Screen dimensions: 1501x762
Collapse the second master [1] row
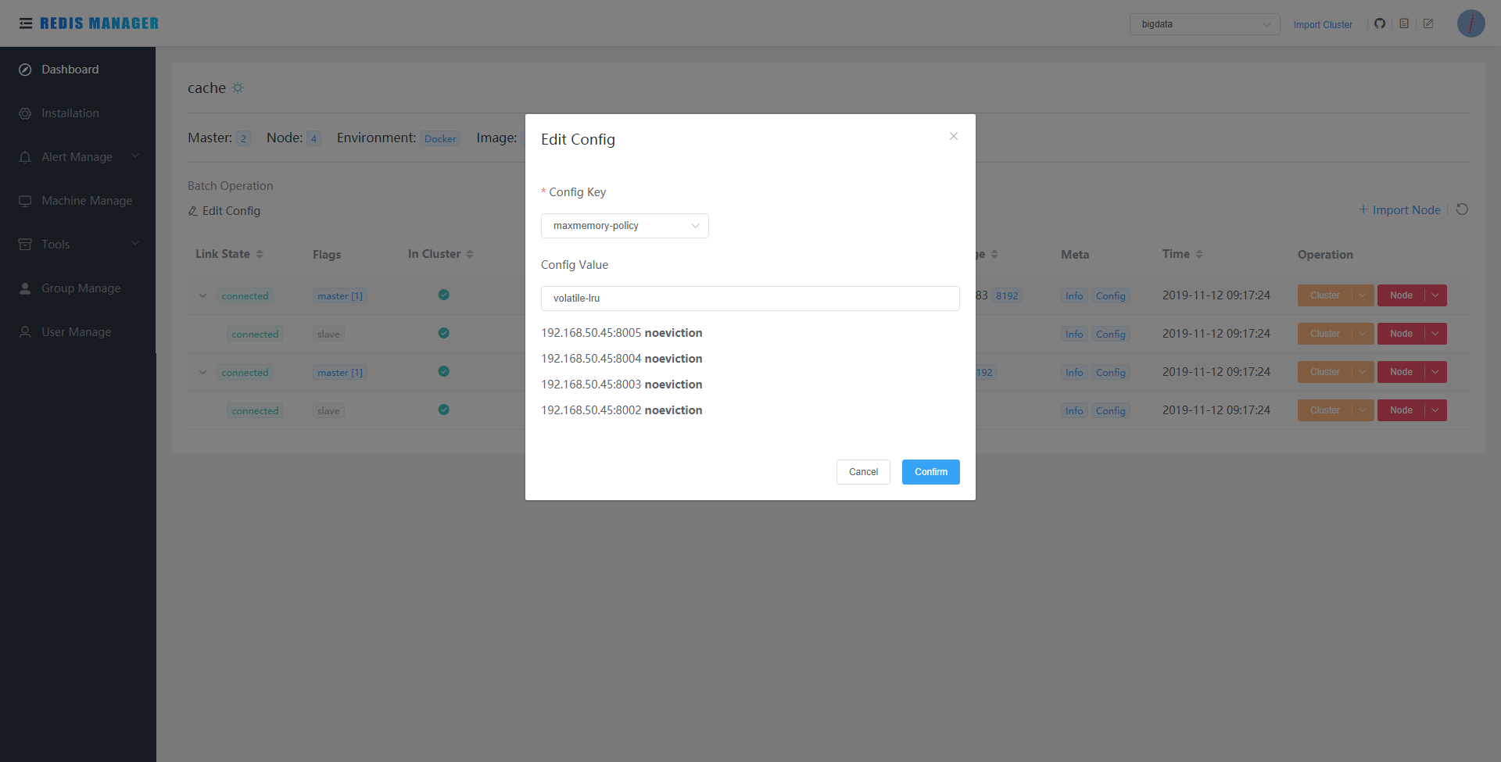(202, 373)
